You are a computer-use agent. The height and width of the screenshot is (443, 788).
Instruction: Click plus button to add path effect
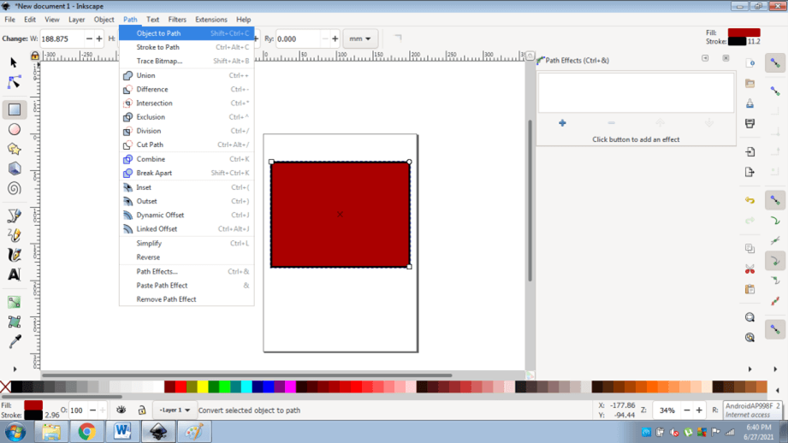click(x=562, y=123)
